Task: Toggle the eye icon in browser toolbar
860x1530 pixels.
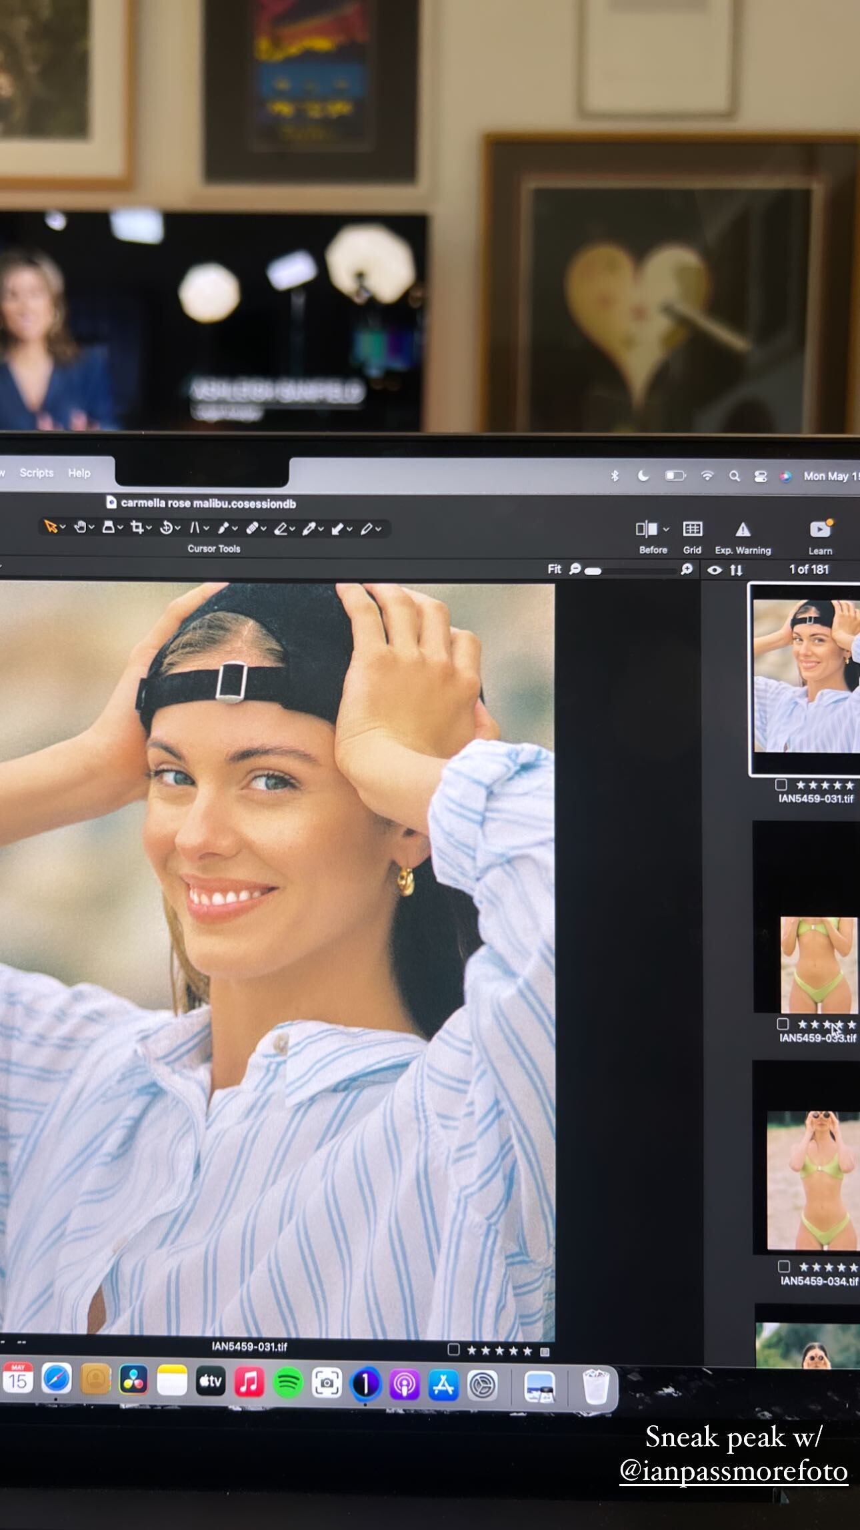Action: [x=714, y=570]
